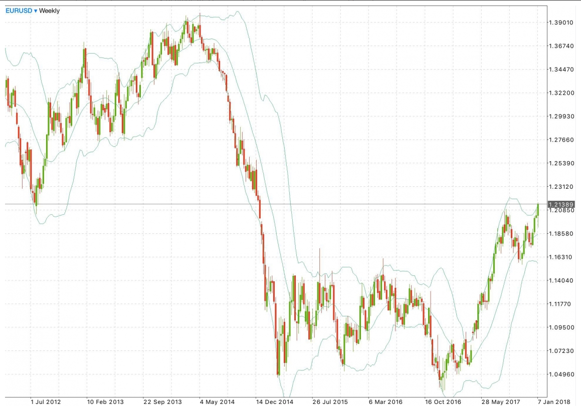Click the 16 Oct 2016 date label

[x=443, y=402]
